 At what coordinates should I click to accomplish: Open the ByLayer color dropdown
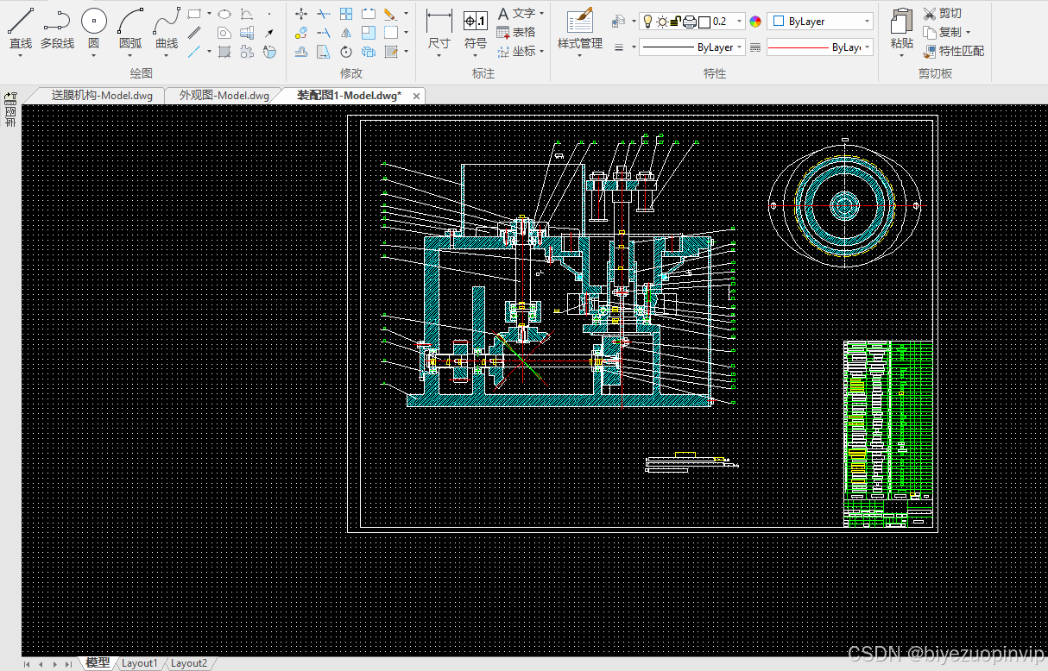coord(820,22)
